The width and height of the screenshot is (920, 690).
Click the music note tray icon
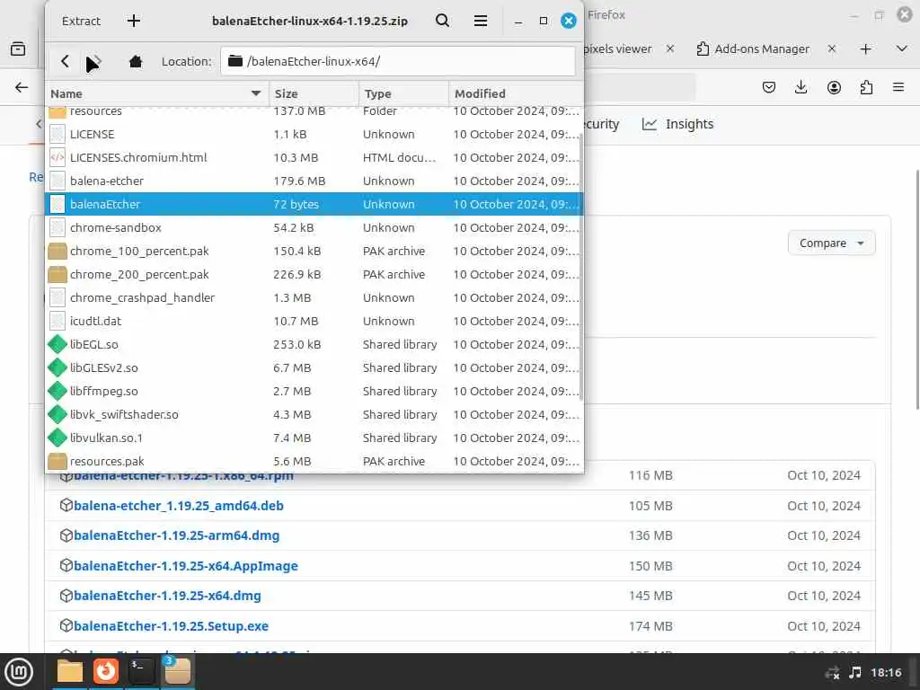coord(855,672)
